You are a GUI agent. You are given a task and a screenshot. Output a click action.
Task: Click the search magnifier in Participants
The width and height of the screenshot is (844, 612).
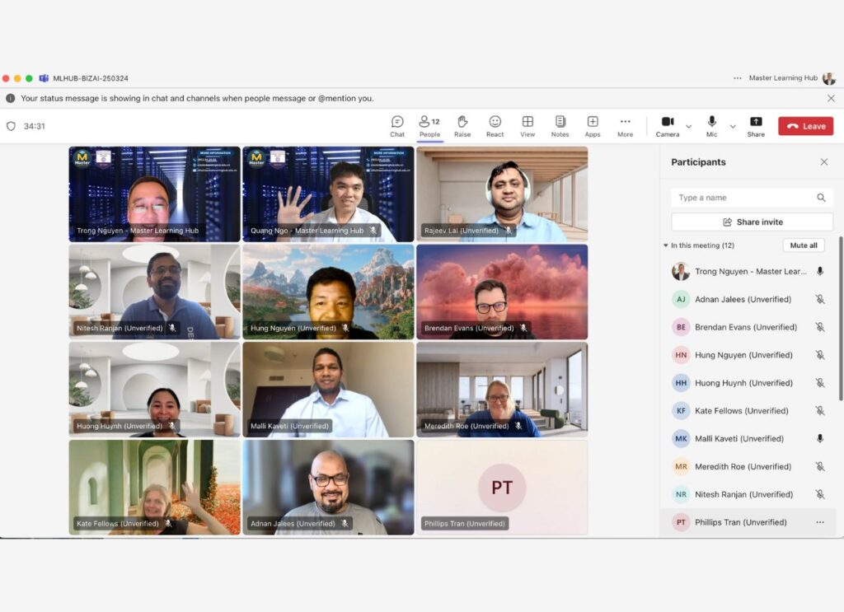coord(821,198)
